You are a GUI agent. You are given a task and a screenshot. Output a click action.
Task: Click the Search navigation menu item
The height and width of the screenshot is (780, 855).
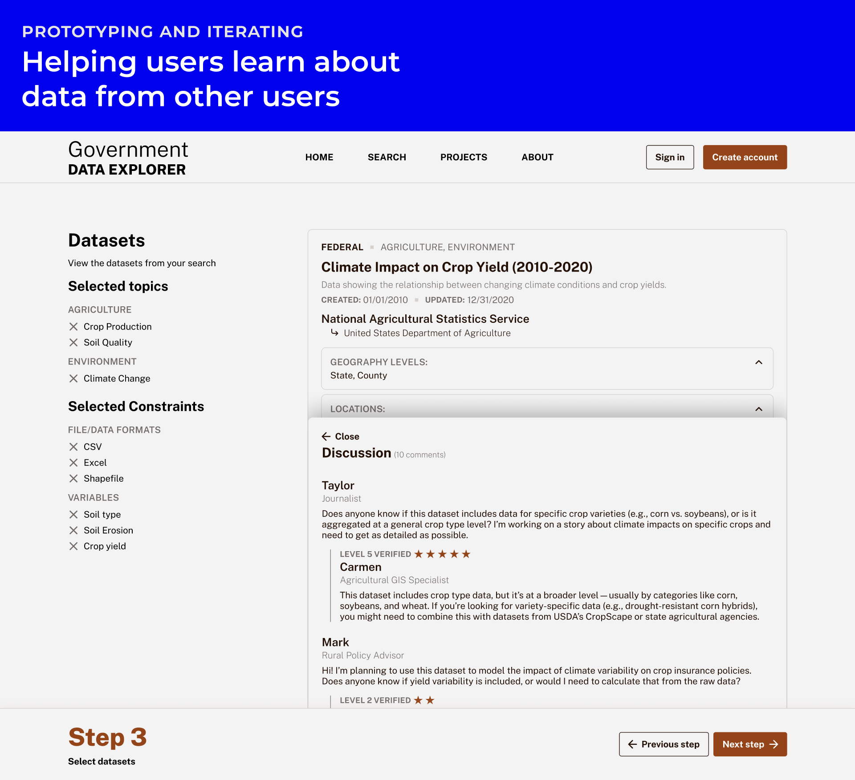click(387, 157)
